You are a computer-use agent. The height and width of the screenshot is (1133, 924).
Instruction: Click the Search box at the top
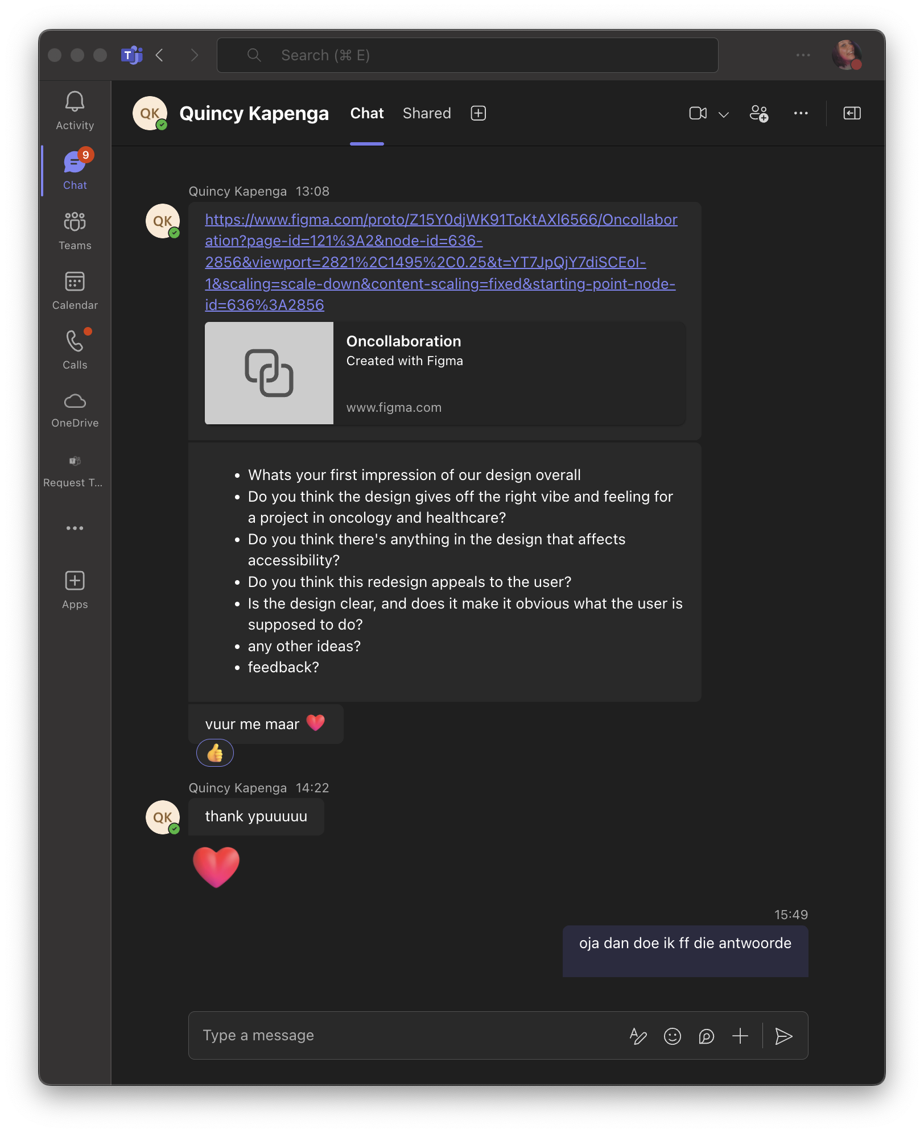[467, 55]
